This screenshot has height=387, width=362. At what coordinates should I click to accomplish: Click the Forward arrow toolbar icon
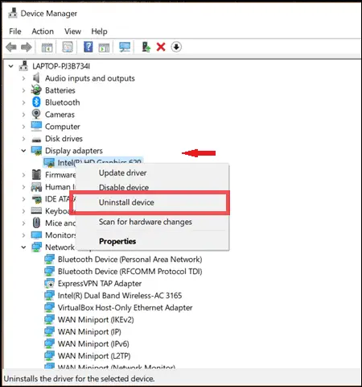pyautogui.click(x=27, y=48)
